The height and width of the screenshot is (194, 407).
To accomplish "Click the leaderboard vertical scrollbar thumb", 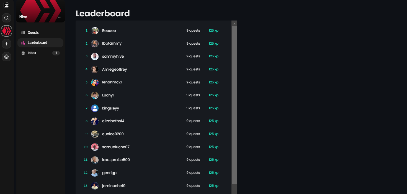I will click(x=234, y=105).
